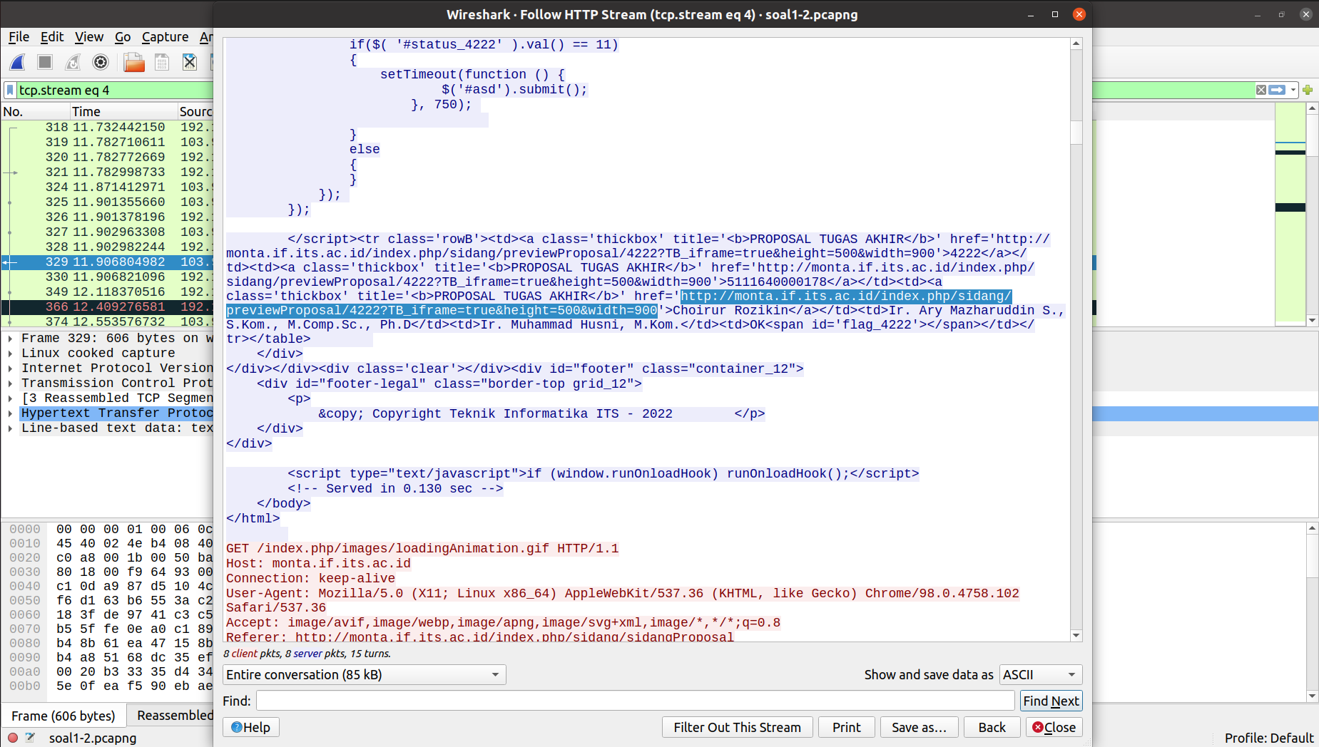Click the 'tcp.stream eq 4' display filter field
This screenshot has height=747, width=1319.
tap(114, 90)
